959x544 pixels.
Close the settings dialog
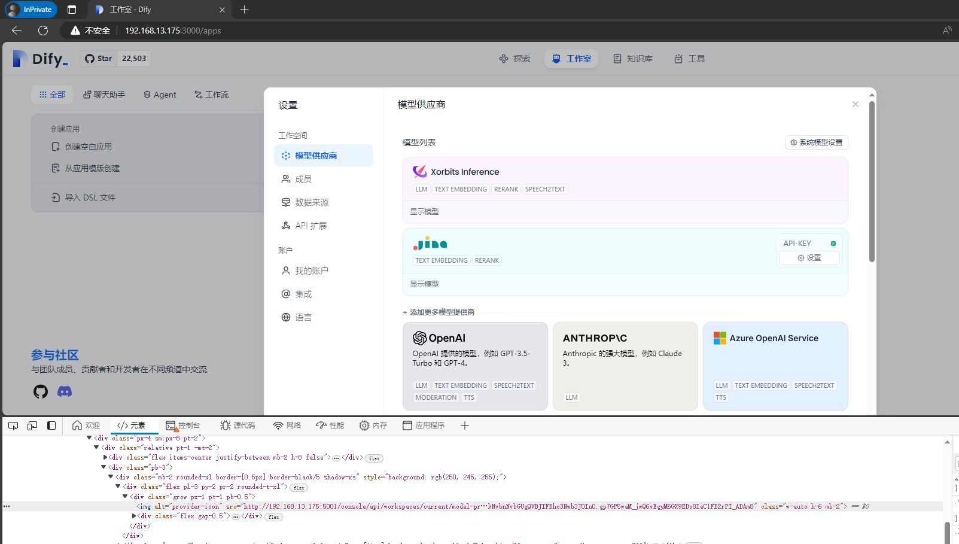click(856, 104)
